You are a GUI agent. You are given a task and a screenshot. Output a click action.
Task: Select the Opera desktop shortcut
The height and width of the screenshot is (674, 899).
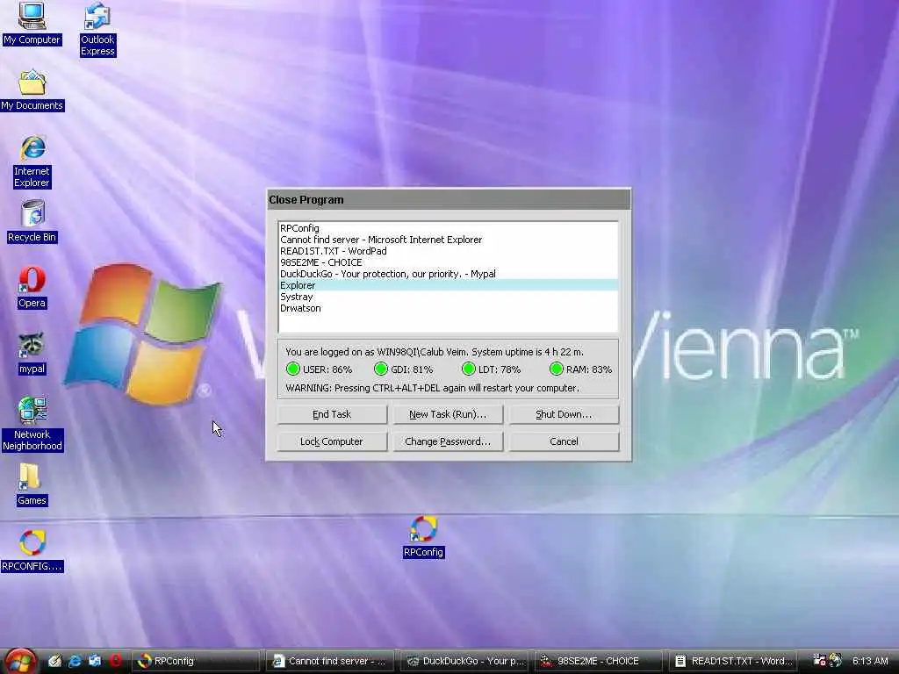point(32,288)
